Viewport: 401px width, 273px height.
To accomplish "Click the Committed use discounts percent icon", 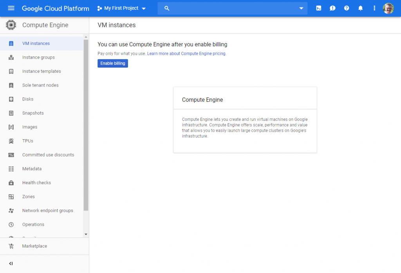I will pos(11,155).
